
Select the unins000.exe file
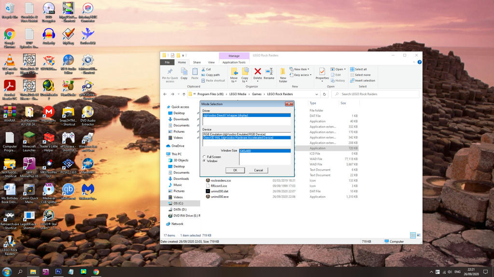pyautogui.click(x=220, y=197)
